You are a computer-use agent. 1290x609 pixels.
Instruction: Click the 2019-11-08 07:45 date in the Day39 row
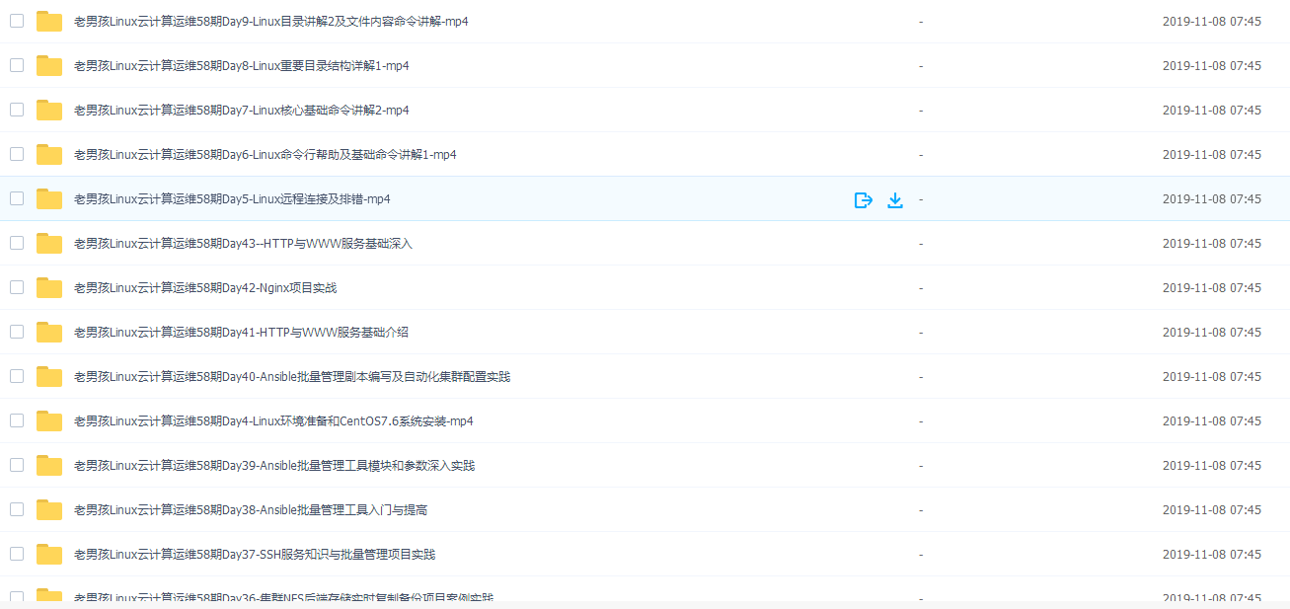(1212, 465)
